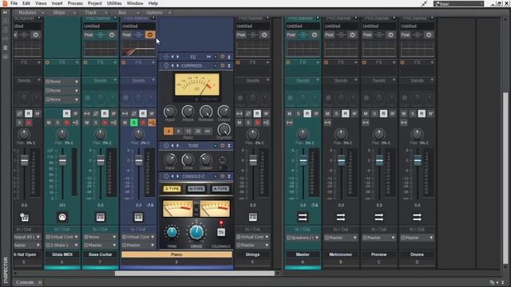Viewport: 511px width, 287px height.
Task: Unsolo the Piano track
Action: (x=134, y=123)
